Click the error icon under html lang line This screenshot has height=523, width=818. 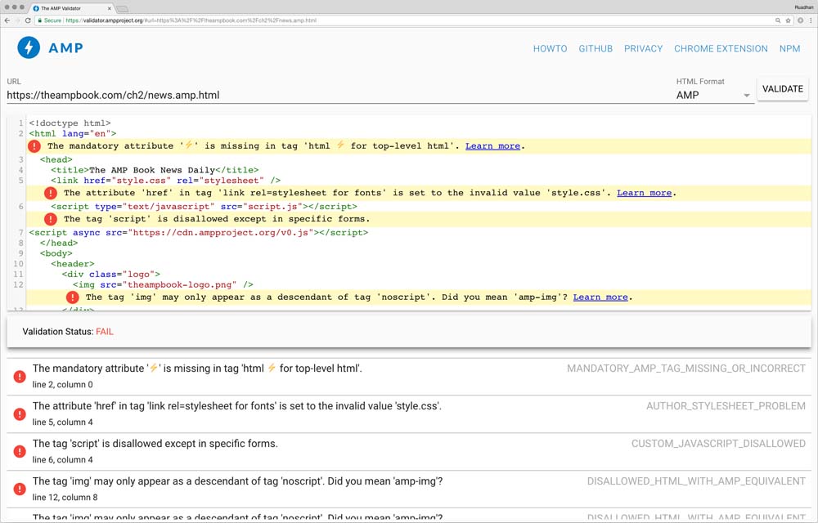pyautogui.click(x=34, y=146)
